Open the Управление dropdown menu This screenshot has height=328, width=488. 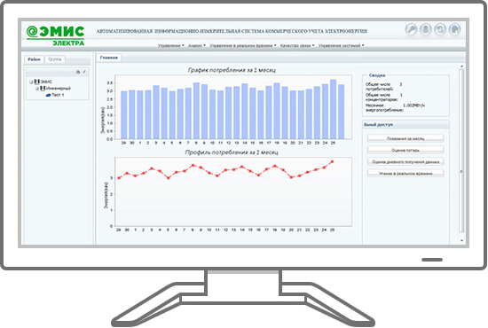point(170,46)
